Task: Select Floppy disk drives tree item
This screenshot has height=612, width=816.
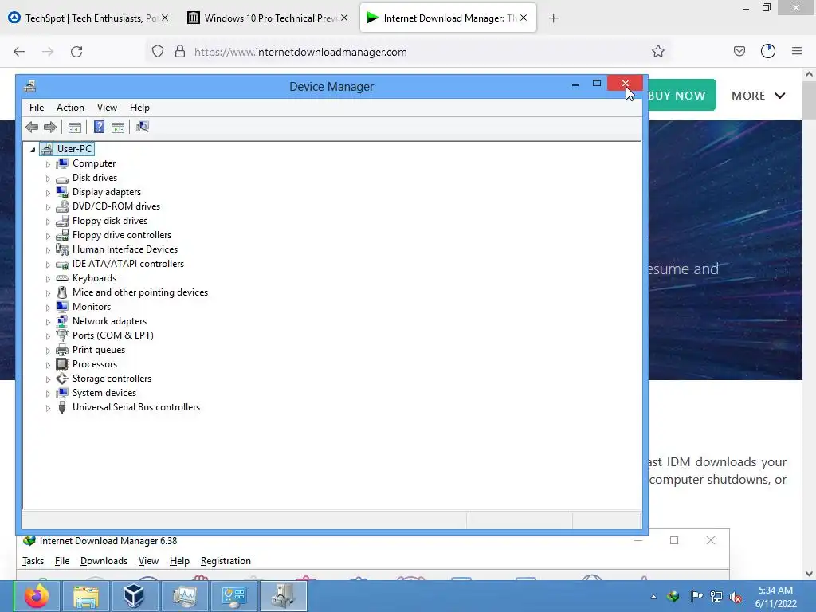Action: click(x=110, y=221)
